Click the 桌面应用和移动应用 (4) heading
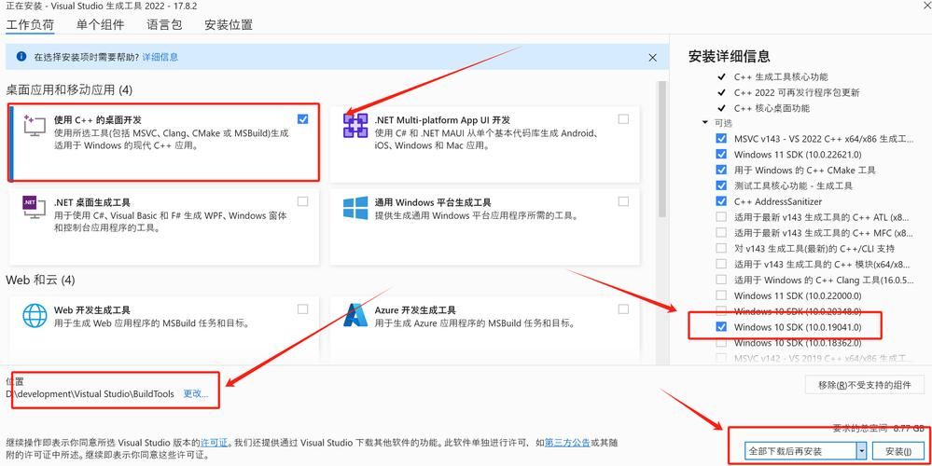 pyautogui.click(x=69, y=90)
